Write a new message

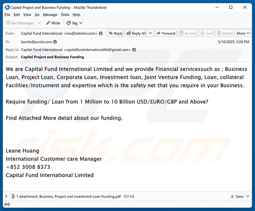53,23
